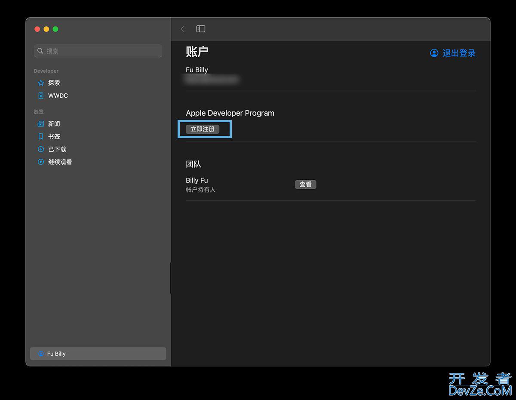Click the download icon beside 已下载
The width and height of the screenshot is (516, 400).
pyautogui.click(x=41, y=149)
